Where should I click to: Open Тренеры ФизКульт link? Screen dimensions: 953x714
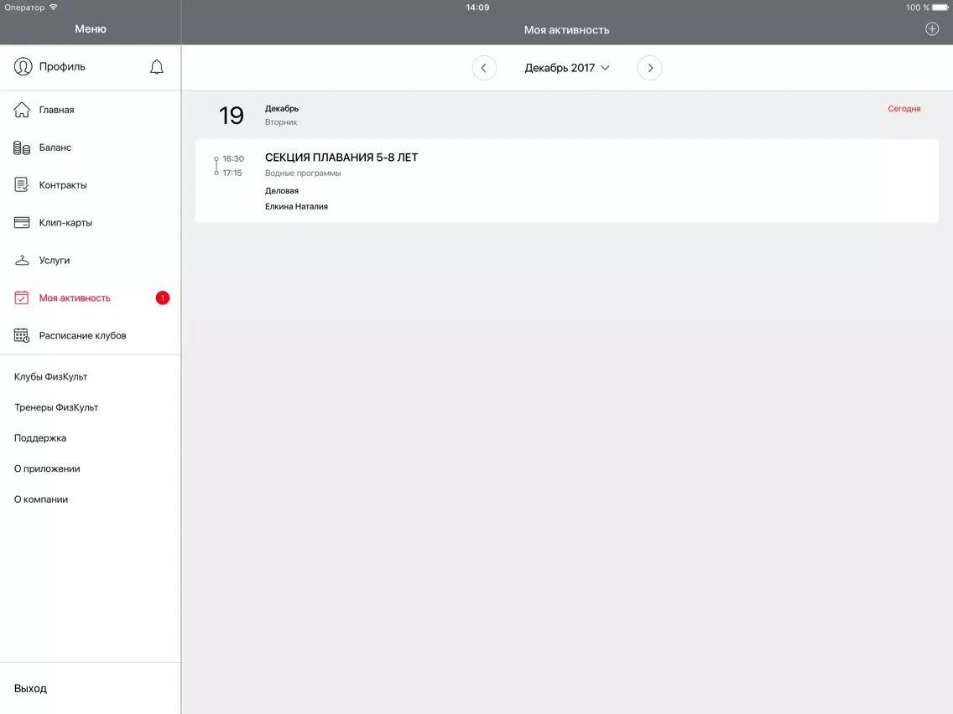point(56,407)
